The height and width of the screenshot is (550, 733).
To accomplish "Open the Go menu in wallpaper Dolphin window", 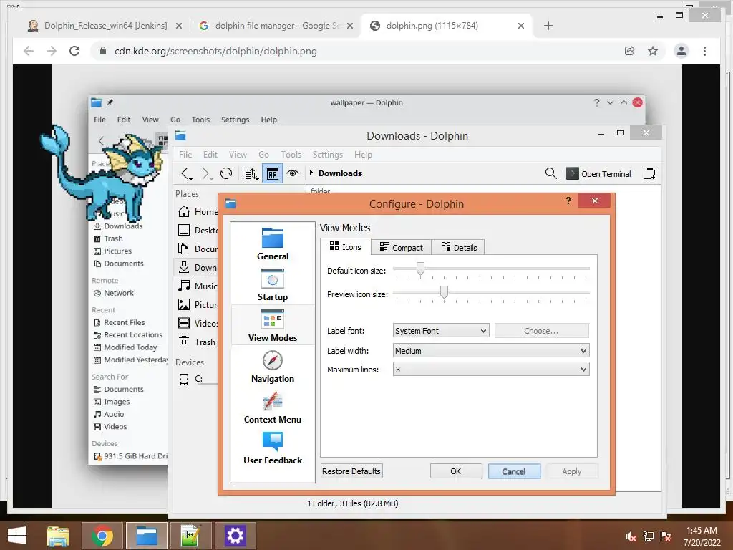I will click(x=175, y=120).
